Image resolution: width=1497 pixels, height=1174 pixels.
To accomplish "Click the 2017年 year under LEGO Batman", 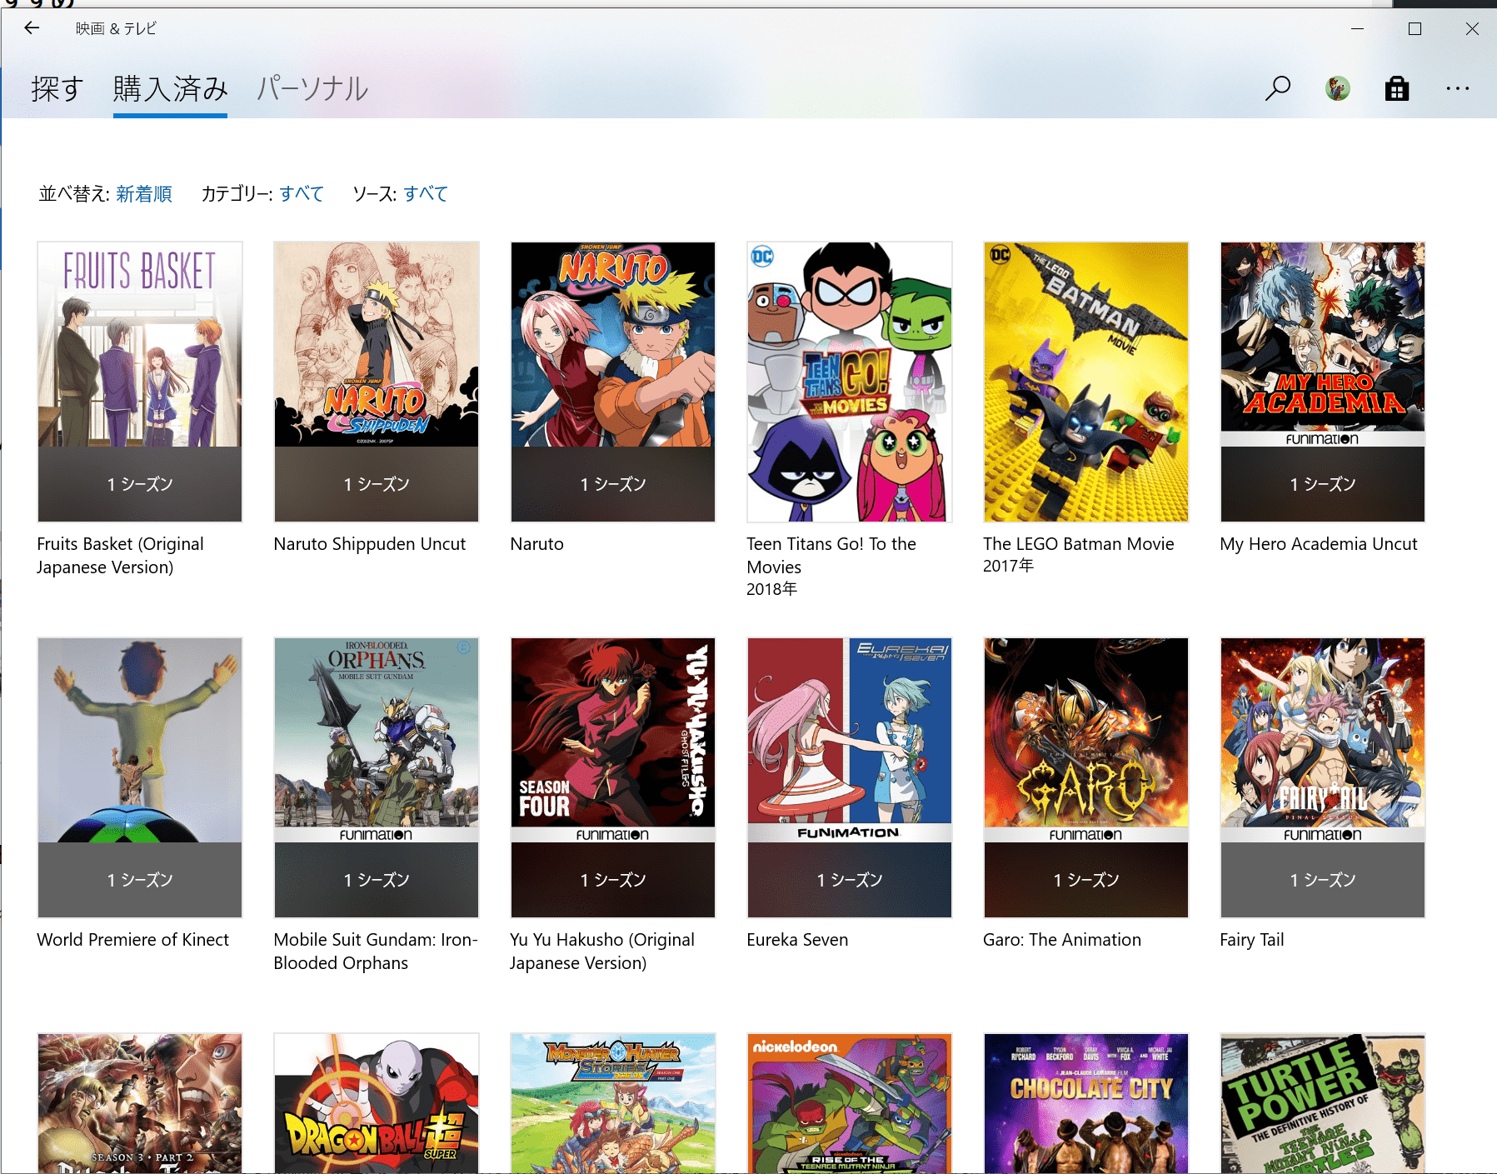I will click(1009, 566).
